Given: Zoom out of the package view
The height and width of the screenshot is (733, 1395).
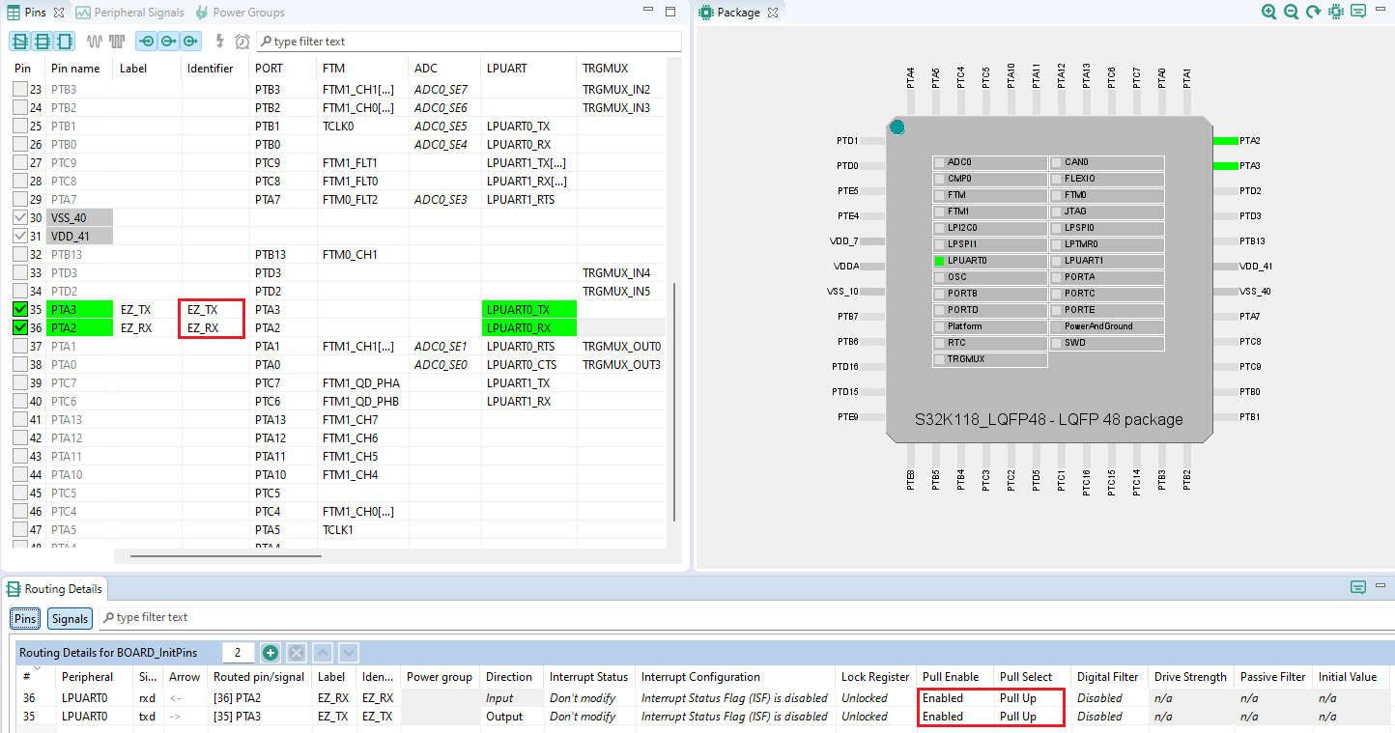Looking at the screenshot, I should 1291,12.
